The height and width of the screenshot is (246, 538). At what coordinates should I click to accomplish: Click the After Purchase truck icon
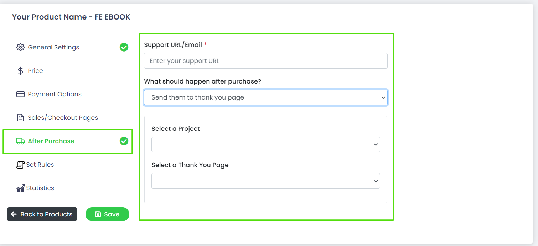coord(20,141)
